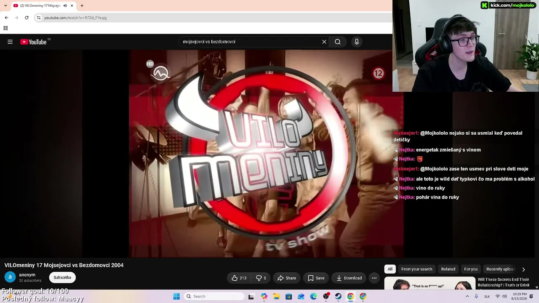Open a new browser tab
Screen dimensions: 539x303
(82, 5)
